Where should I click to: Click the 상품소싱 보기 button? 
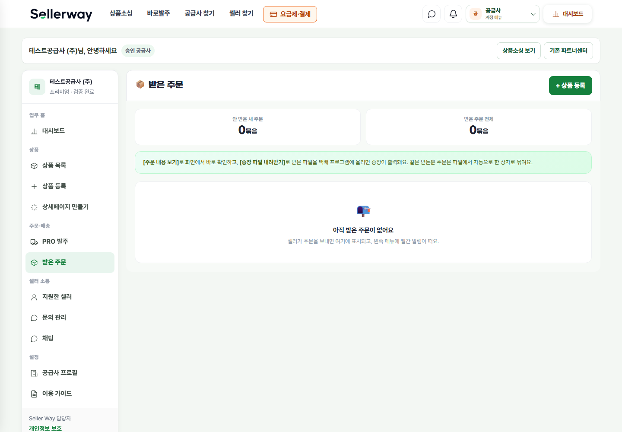(x=519, y=51)
